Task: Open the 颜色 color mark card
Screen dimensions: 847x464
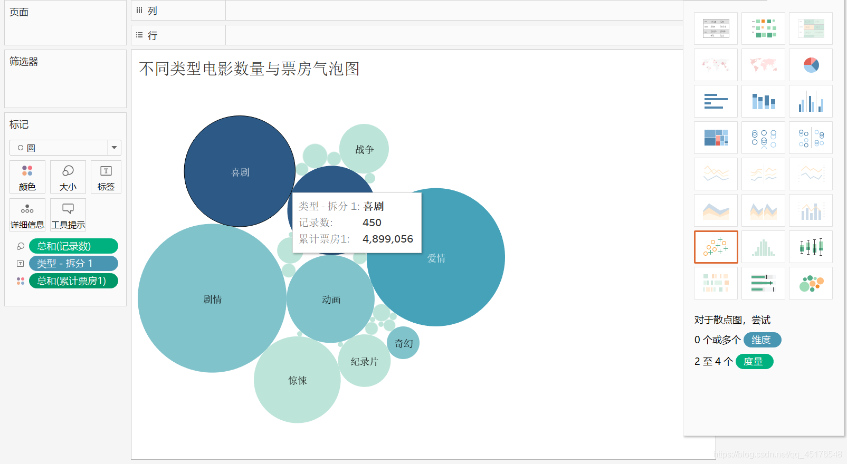Action: tap(27, 177)
